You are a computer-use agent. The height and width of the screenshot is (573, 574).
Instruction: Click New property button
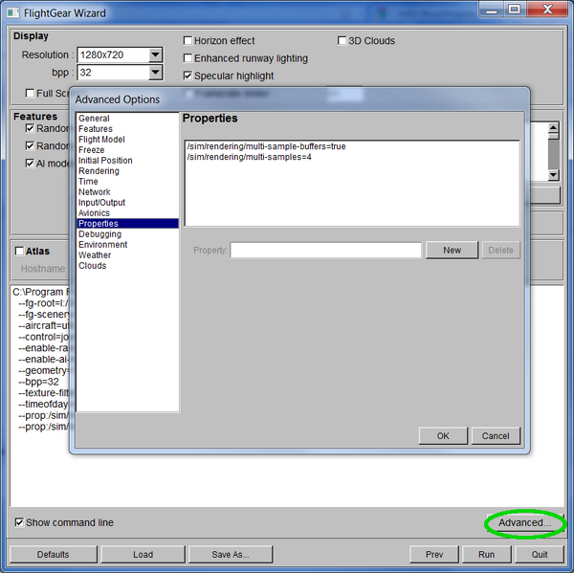click(453, 250)
